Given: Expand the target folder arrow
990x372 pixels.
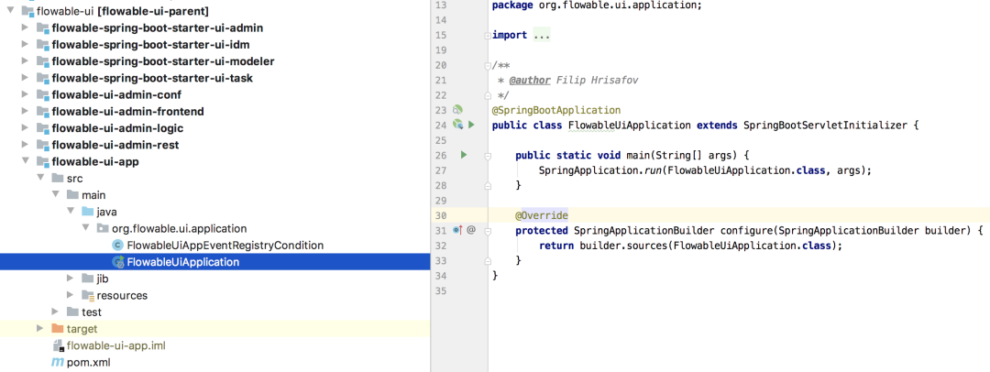Looking at the screenshot, I should point(39,328).
